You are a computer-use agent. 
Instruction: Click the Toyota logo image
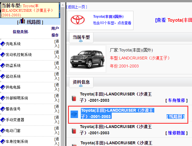(x=78, y=20)
